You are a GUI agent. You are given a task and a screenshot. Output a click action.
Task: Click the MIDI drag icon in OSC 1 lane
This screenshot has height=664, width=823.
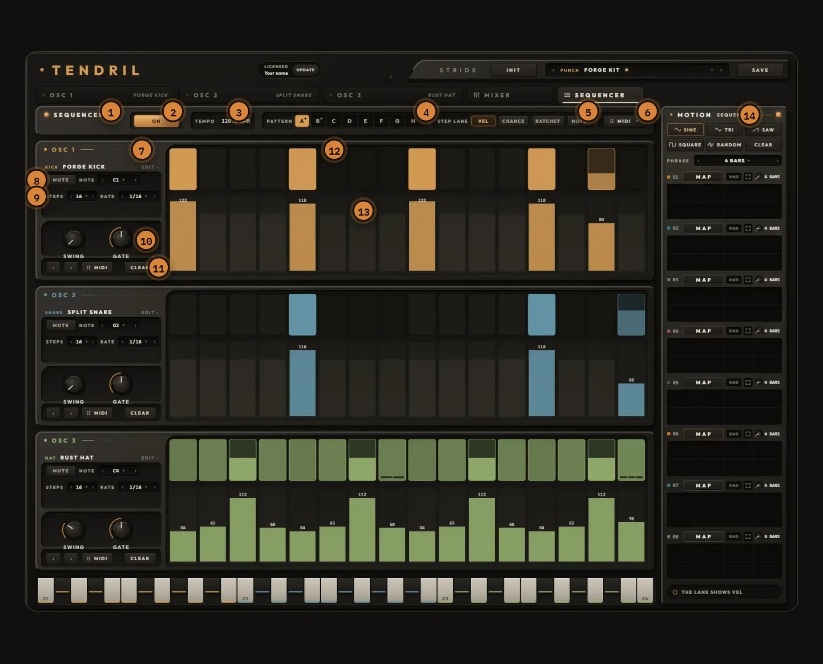(x=97, y=268)
